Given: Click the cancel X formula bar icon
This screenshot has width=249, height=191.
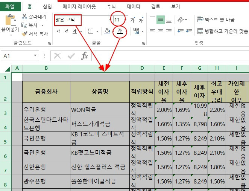Looking at the screenshot, I should (x=57, y=56).
